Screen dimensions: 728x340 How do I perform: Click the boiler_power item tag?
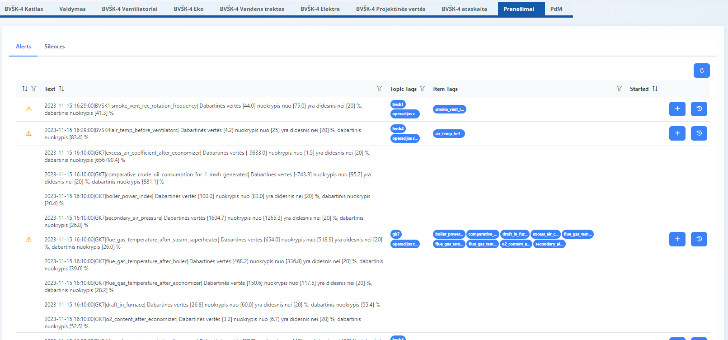[449, 234]
